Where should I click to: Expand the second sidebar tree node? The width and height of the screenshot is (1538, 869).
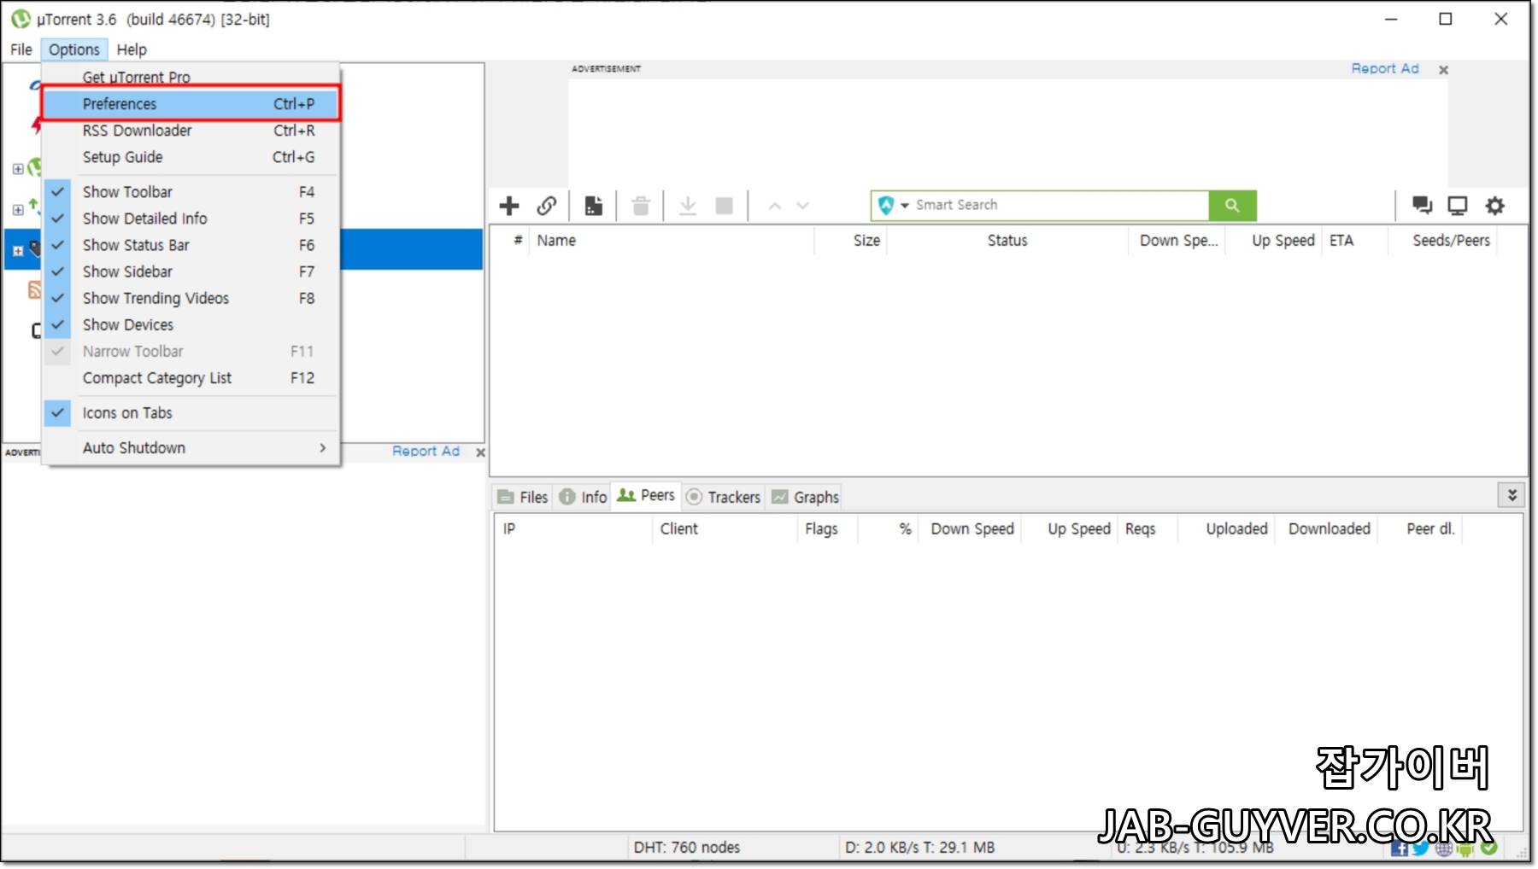(18, 210)
